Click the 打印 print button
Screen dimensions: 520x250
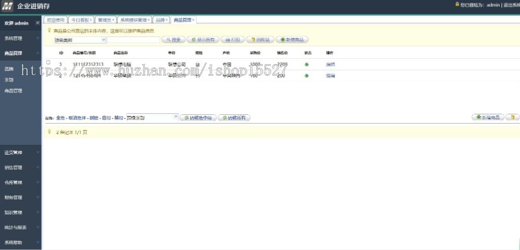[231, 40]
